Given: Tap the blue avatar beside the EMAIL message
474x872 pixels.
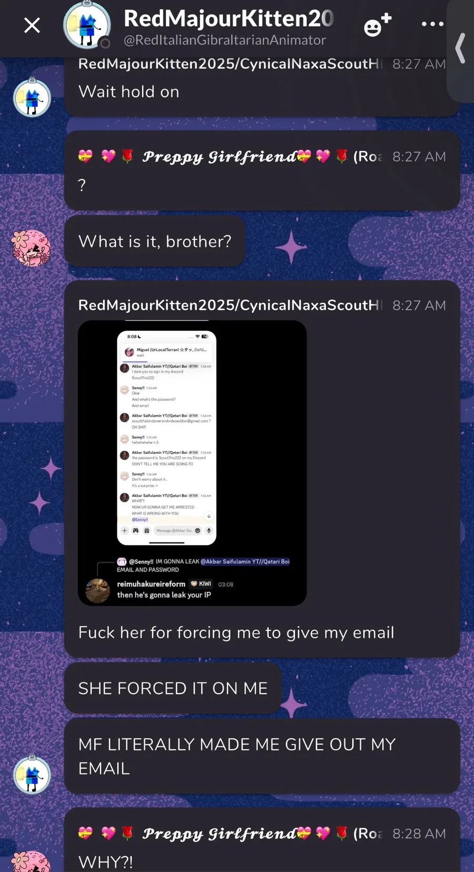Looking at the screenshot, I should (x=32, y=774).
